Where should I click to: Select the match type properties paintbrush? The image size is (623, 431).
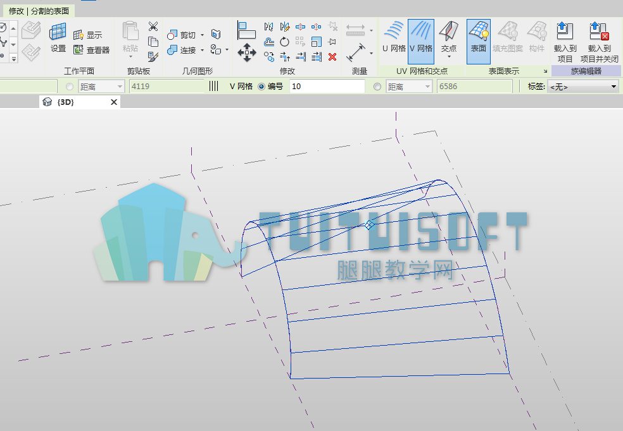tap(153, 57)
